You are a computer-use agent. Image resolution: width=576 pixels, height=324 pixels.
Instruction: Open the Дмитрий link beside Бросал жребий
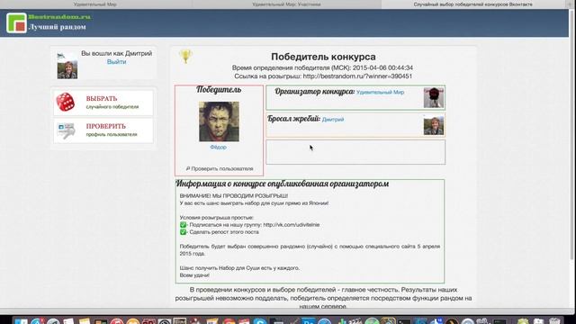tap(333, 120)
